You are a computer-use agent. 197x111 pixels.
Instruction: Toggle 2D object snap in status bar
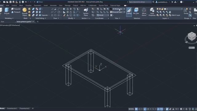click(162, 109)
